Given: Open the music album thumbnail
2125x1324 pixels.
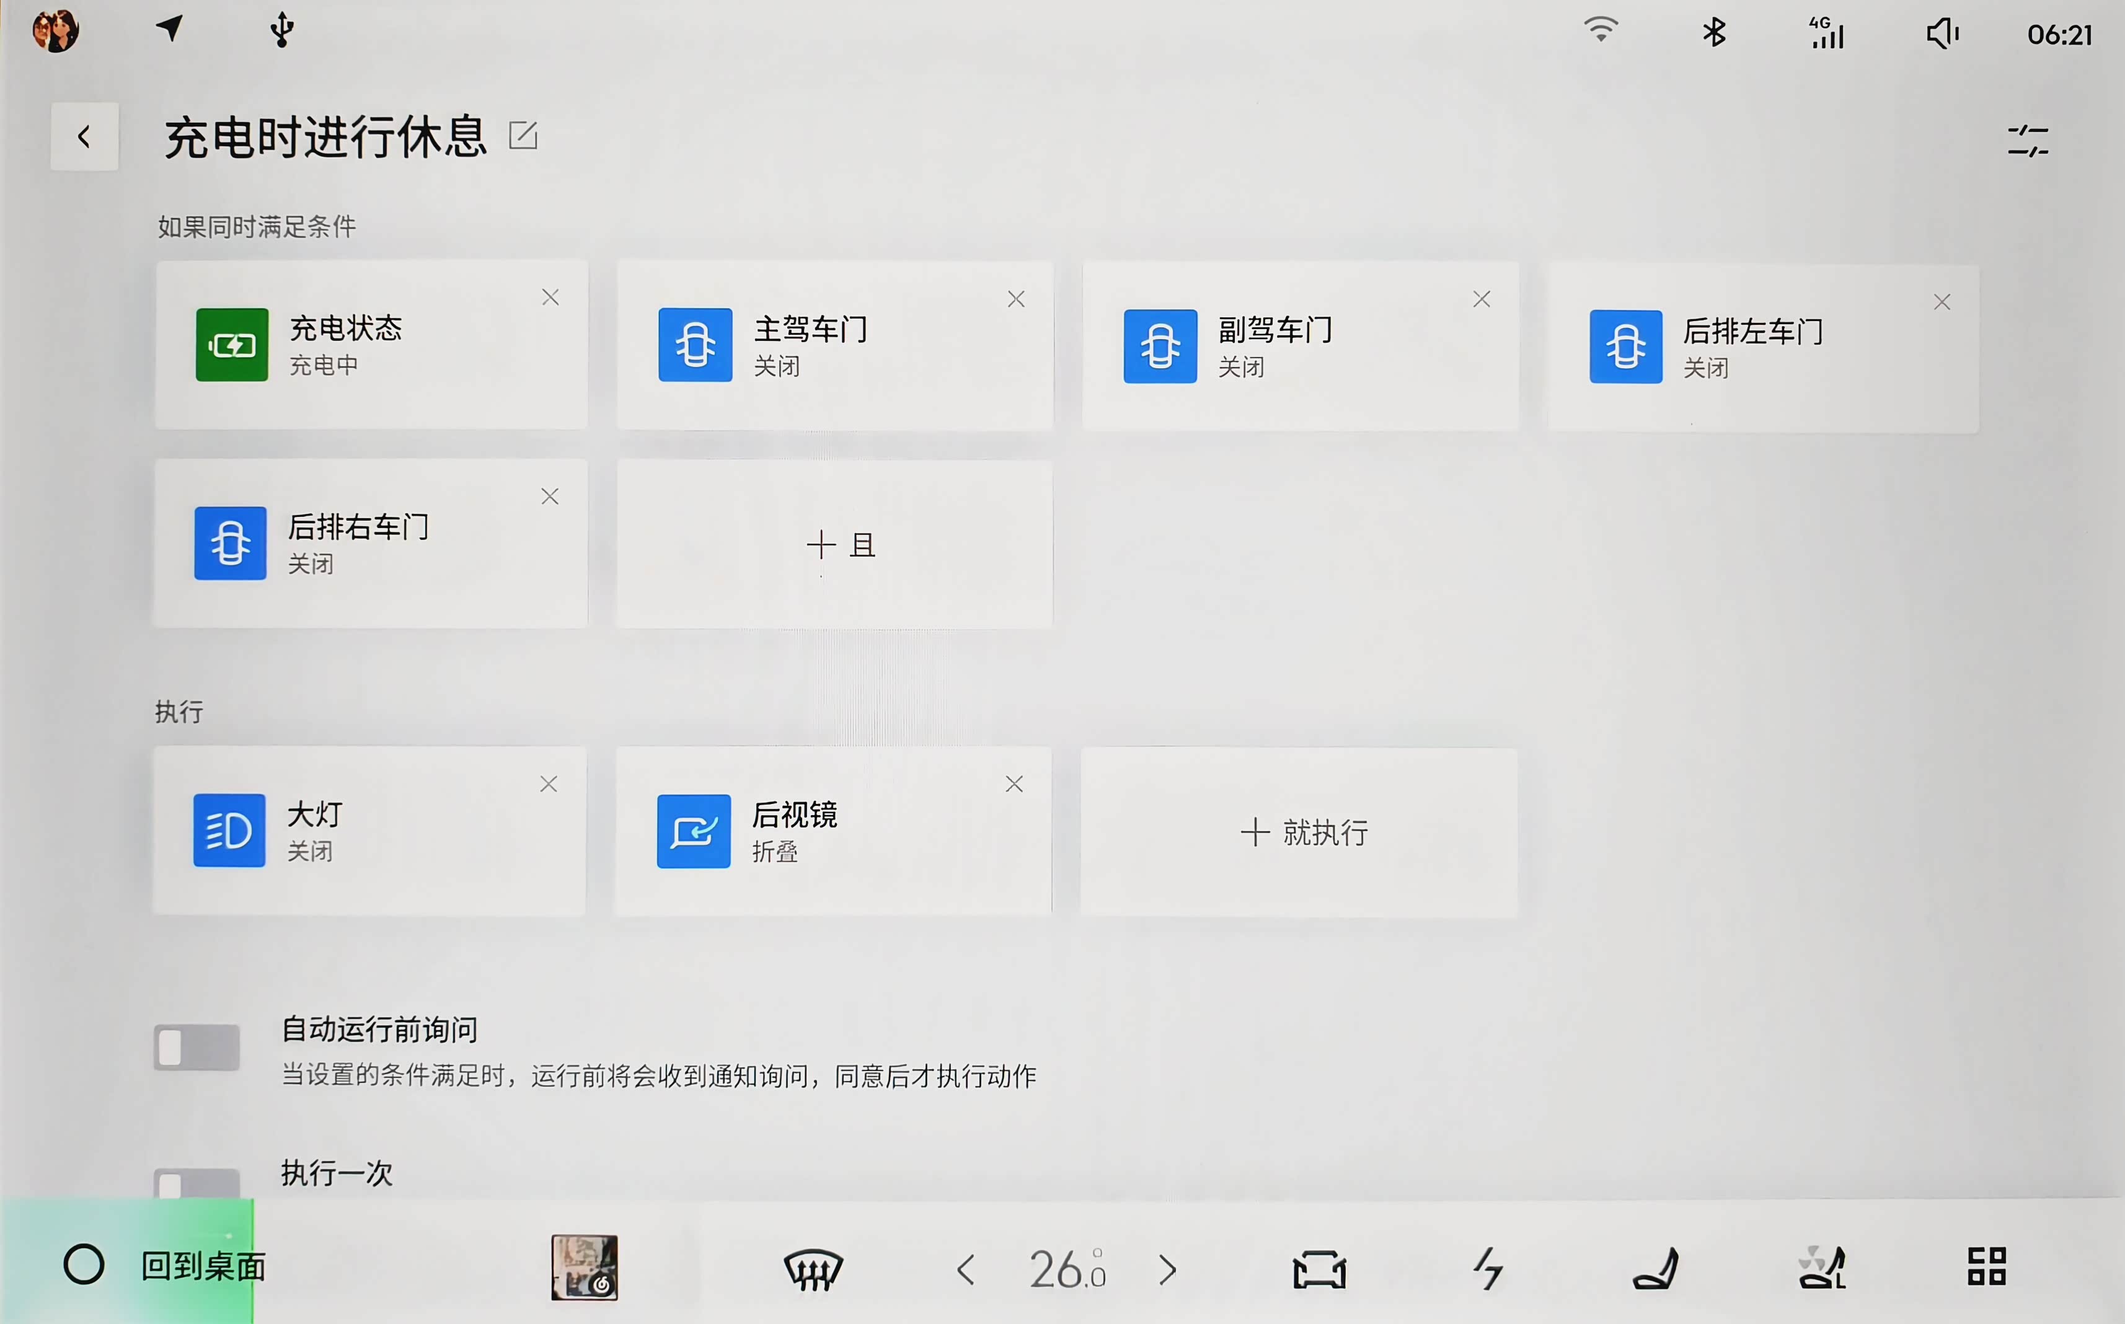Looking at the screenshot, I should coord(584,1268).
